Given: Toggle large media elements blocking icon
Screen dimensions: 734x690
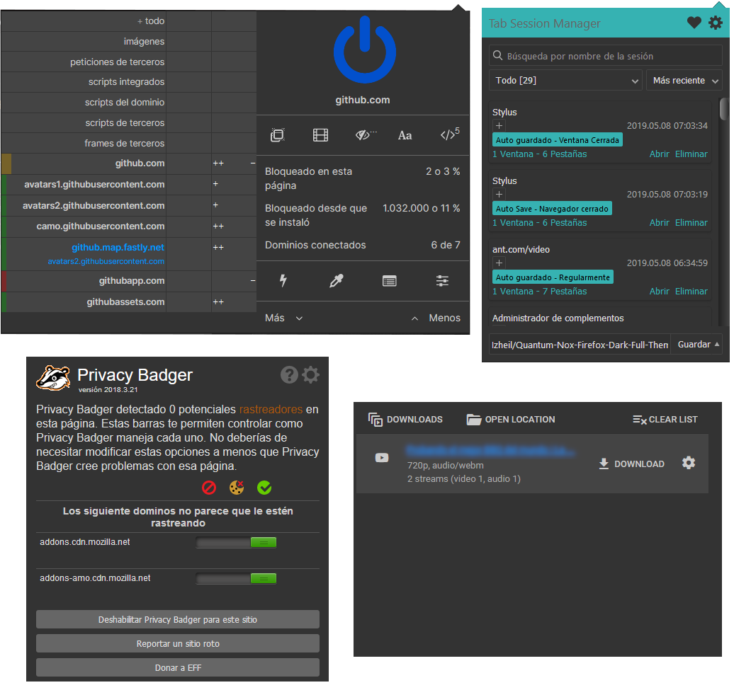Looking at the screenshot, I should coord(320,135).
